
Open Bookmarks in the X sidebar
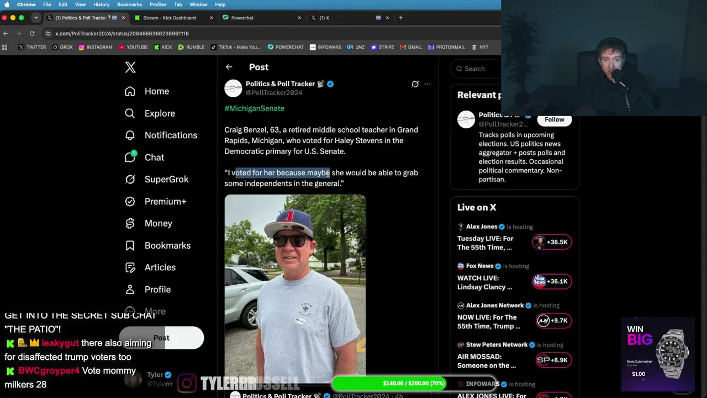[x=158, y=245]
